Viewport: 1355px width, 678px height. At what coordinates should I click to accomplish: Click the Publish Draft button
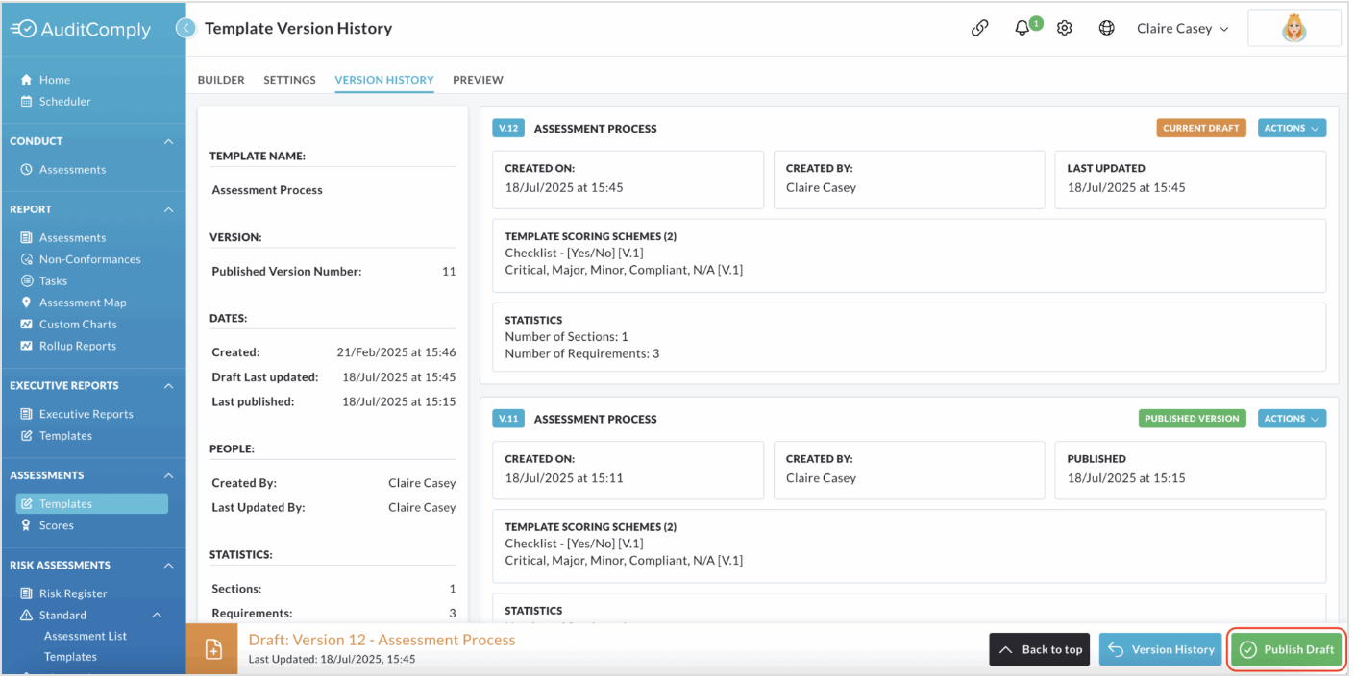coord(1287,649)
